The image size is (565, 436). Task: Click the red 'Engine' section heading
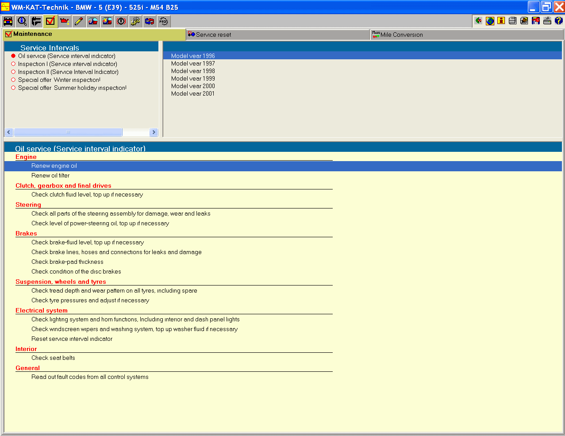click(x=26, y=157)
